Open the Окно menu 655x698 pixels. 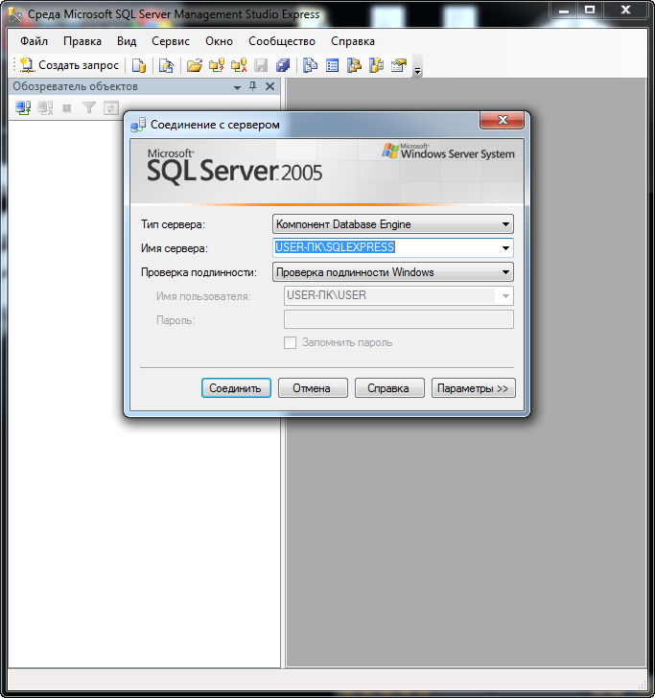click(x=219, y=41)
